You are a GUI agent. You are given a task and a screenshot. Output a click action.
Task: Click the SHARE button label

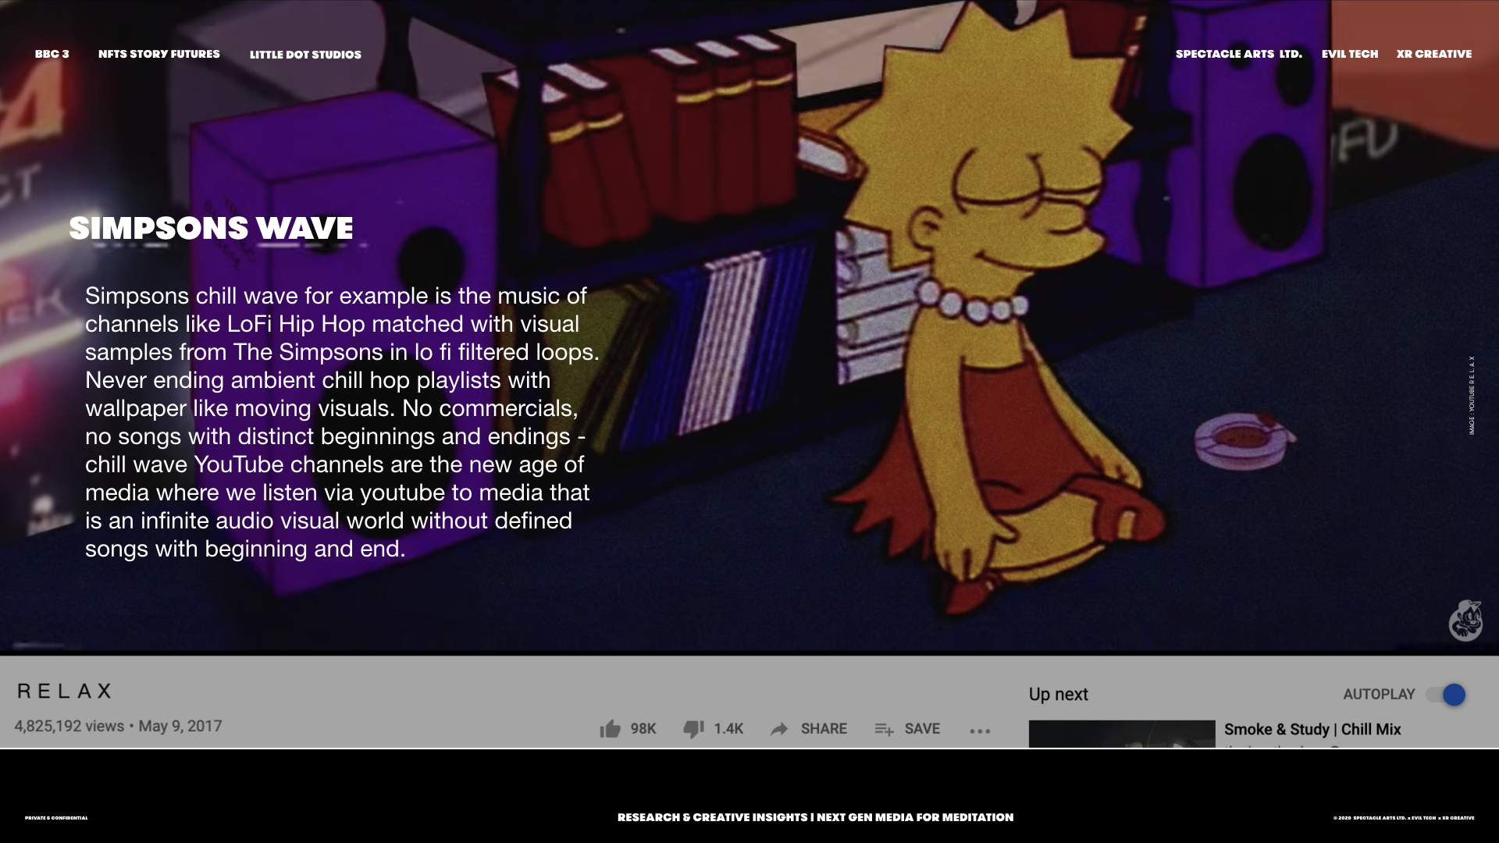pos(824,728)
